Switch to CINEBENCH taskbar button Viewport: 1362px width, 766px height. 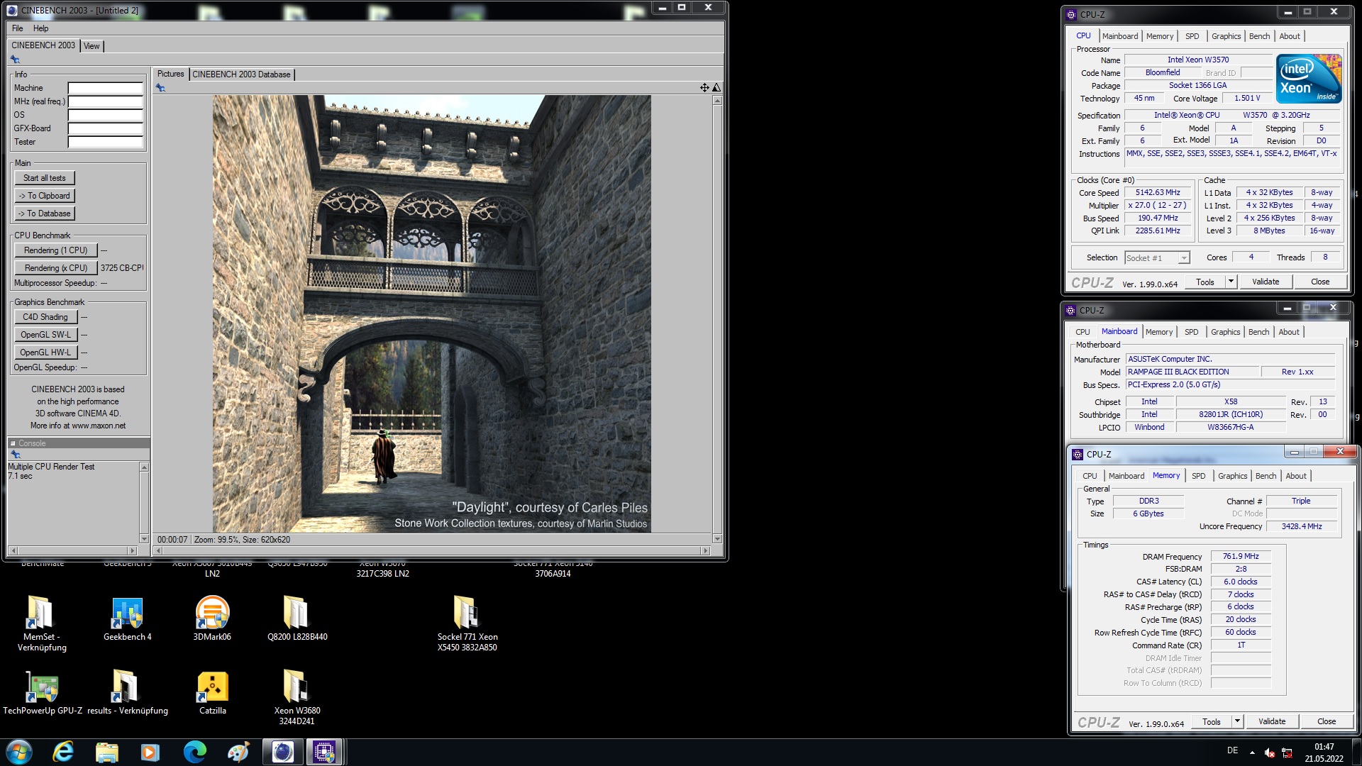click(282, 752)
